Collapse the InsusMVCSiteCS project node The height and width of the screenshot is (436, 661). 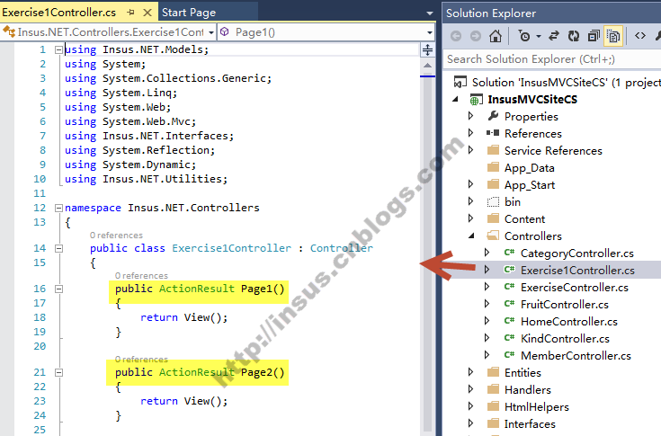(x=455, y=100)
